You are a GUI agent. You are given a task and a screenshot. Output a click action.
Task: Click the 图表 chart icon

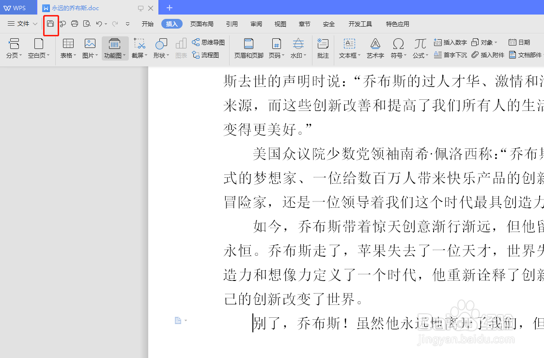click(x=181, y=48)
